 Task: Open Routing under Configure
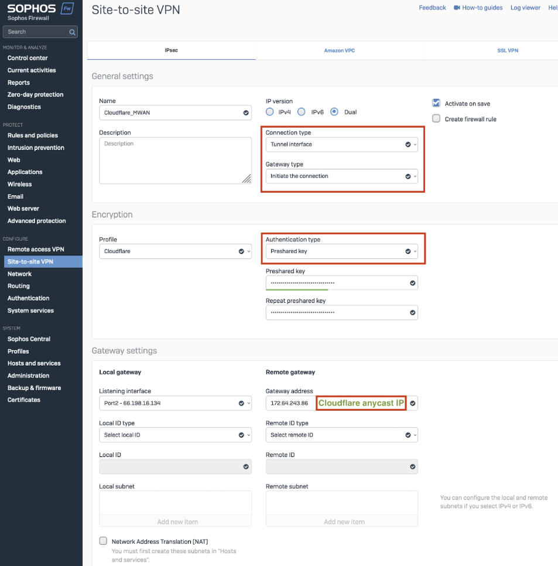[x=18, y=286]
